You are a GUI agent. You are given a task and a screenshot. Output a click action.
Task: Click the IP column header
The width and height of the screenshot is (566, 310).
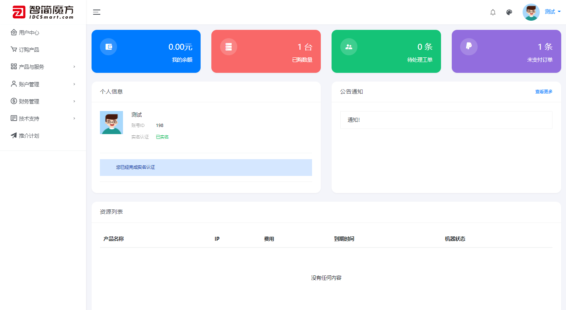point(217,239)
